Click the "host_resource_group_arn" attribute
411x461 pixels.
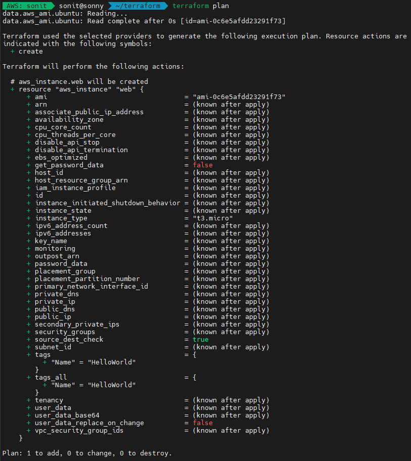(81, 180)
